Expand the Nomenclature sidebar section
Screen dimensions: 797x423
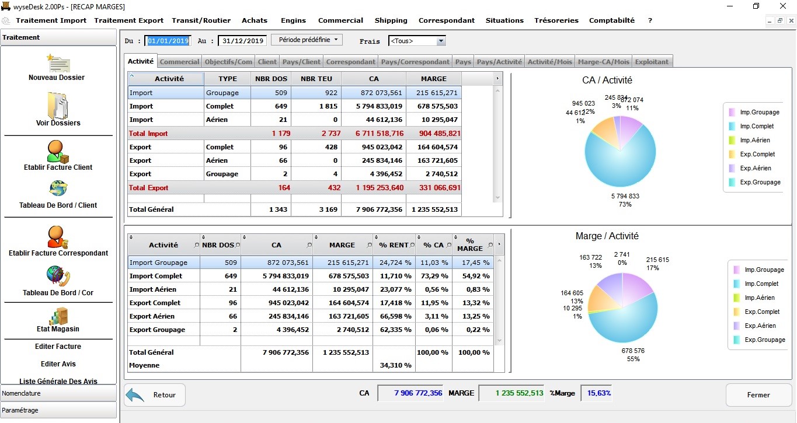point(58,393)
